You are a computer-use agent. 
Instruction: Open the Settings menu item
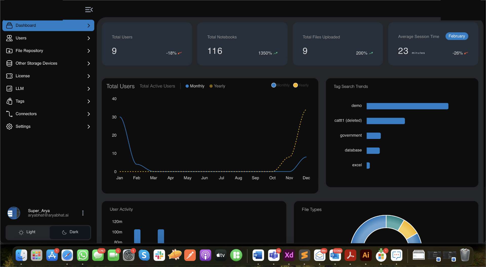point(48,126)
